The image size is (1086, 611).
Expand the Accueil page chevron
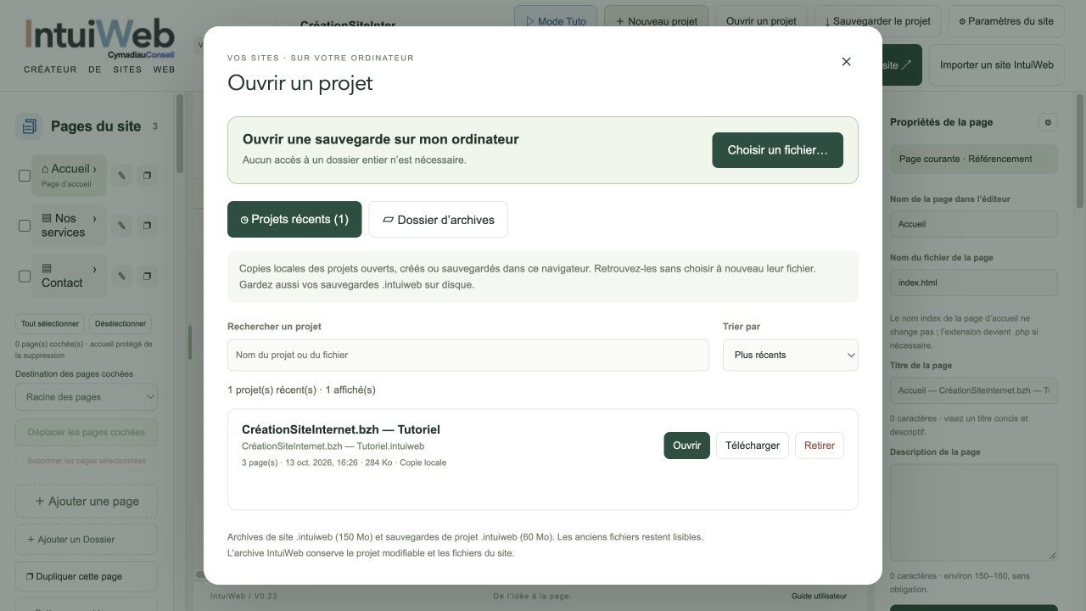tap(94, 169)
